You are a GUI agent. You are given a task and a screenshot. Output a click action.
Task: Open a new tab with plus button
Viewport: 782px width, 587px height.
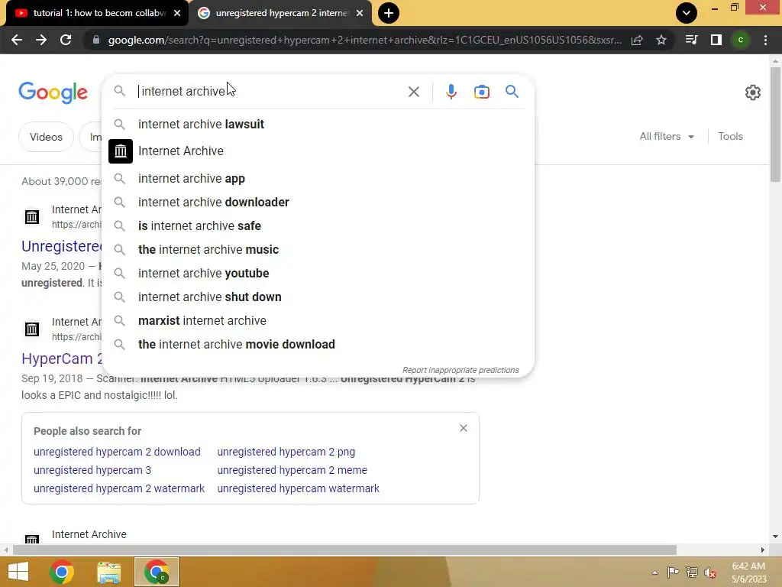click(389, 13)
